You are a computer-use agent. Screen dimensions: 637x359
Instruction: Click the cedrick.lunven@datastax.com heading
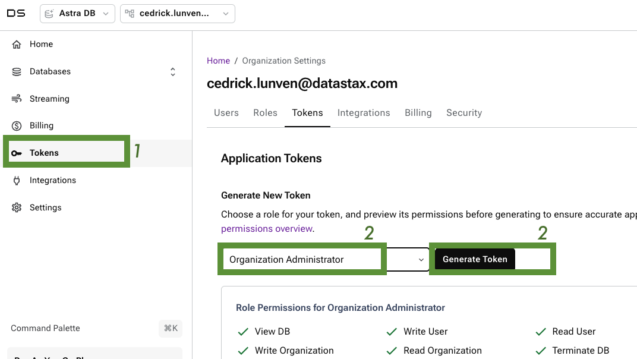[x=302, y=83]
